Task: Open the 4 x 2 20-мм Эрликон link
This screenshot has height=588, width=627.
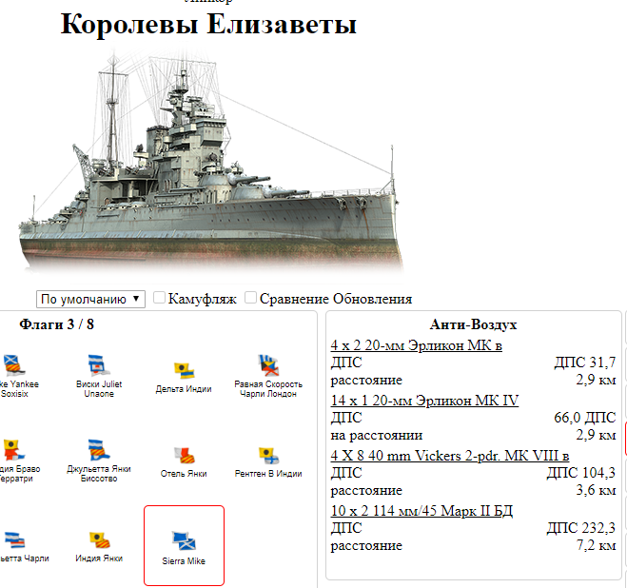Action: [416, 345]
